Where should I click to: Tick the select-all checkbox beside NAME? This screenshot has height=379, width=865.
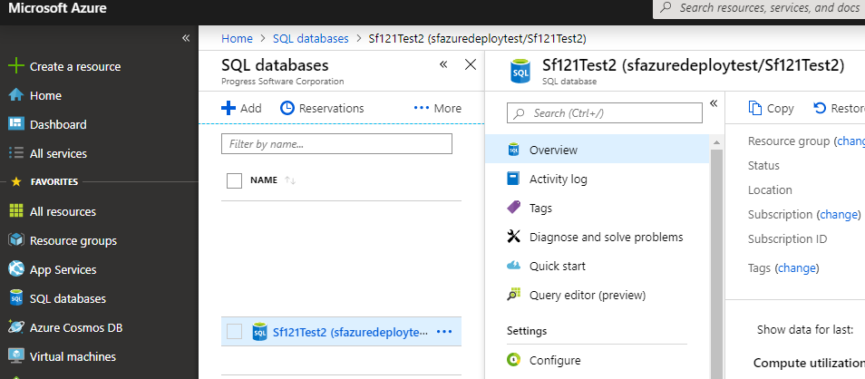coord(234,180)
